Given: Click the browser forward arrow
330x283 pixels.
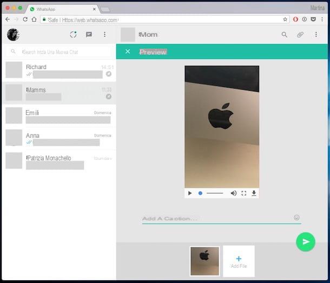Looking at the screenshot, I should [16, 19].
